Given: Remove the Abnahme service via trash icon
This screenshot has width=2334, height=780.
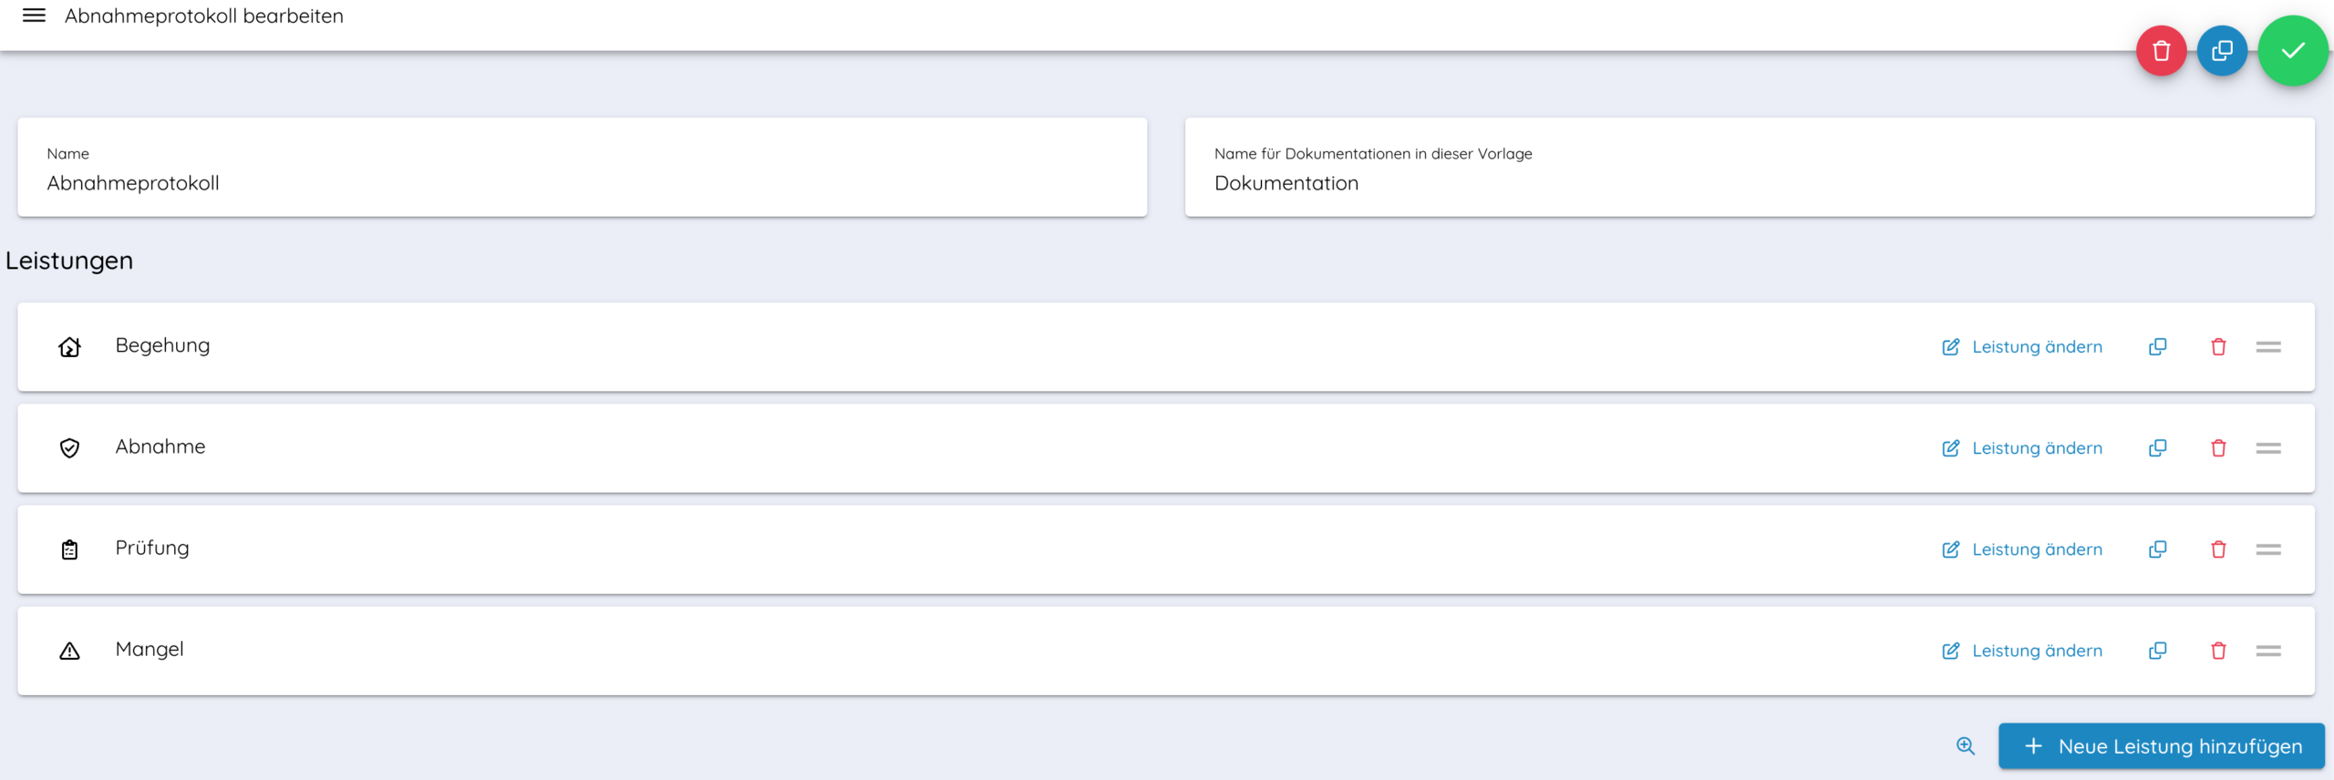Looking at the screenshot, I should [x=2218, y=448].
